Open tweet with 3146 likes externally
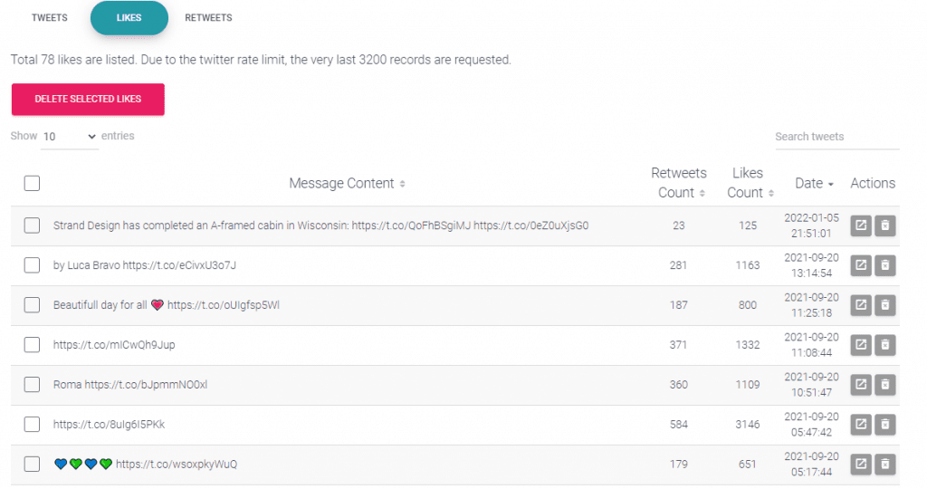The width and height of the screenshot is (927, 489). [861, 424]
